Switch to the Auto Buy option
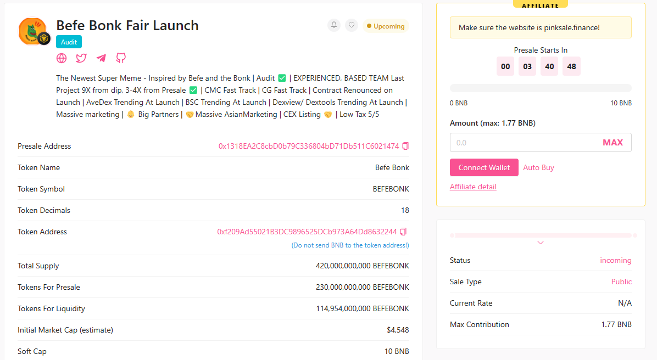The width and height of the screenshot is (657, 360). (538, 167)
